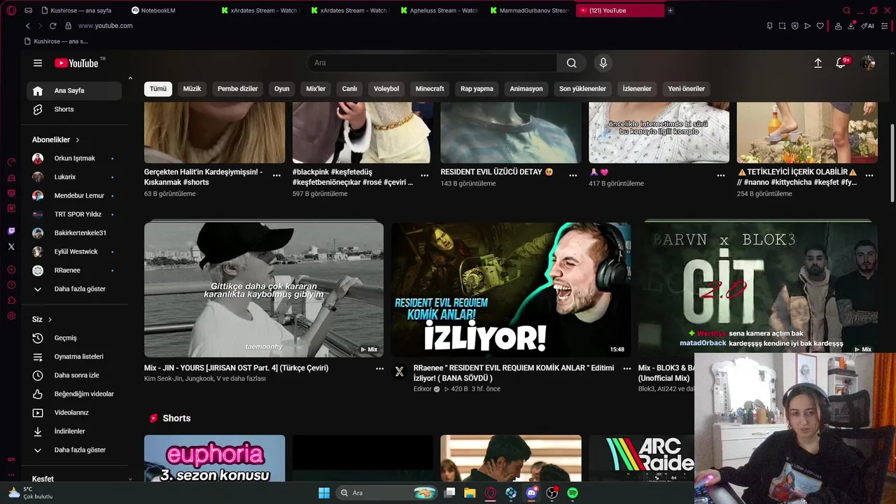Open the Opera AI assistant button
The width and height of the screenshot is (896, 504).
(868, 26)
